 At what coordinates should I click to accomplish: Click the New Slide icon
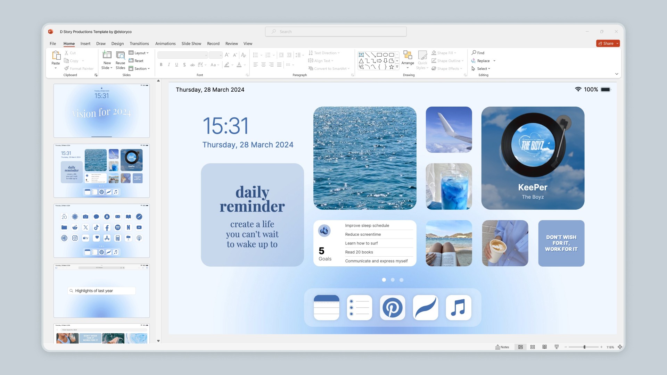pyautogui.click(x=107, y=56)
